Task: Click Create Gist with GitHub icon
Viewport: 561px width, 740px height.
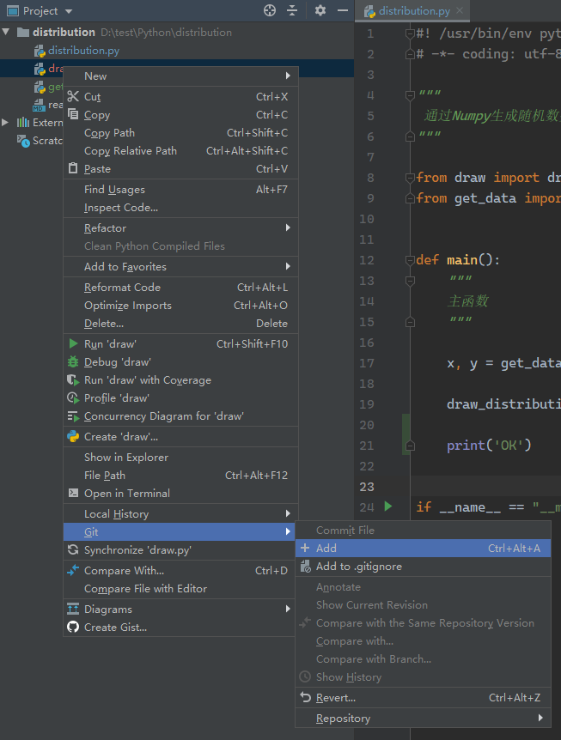Action: [115, 628]
